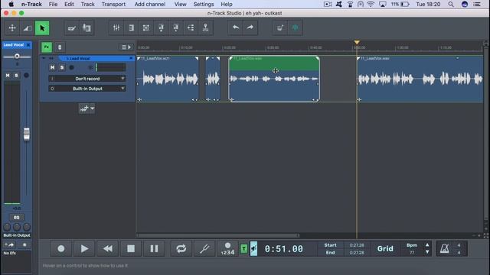
Task: Toggle the green T tempo button
Action: 243,249
